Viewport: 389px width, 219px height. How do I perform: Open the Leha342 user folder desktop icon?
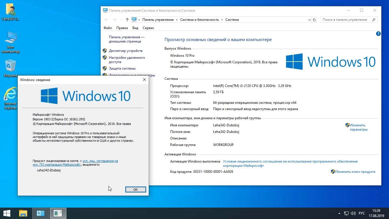pyautogui.click(x=11, y=12)
